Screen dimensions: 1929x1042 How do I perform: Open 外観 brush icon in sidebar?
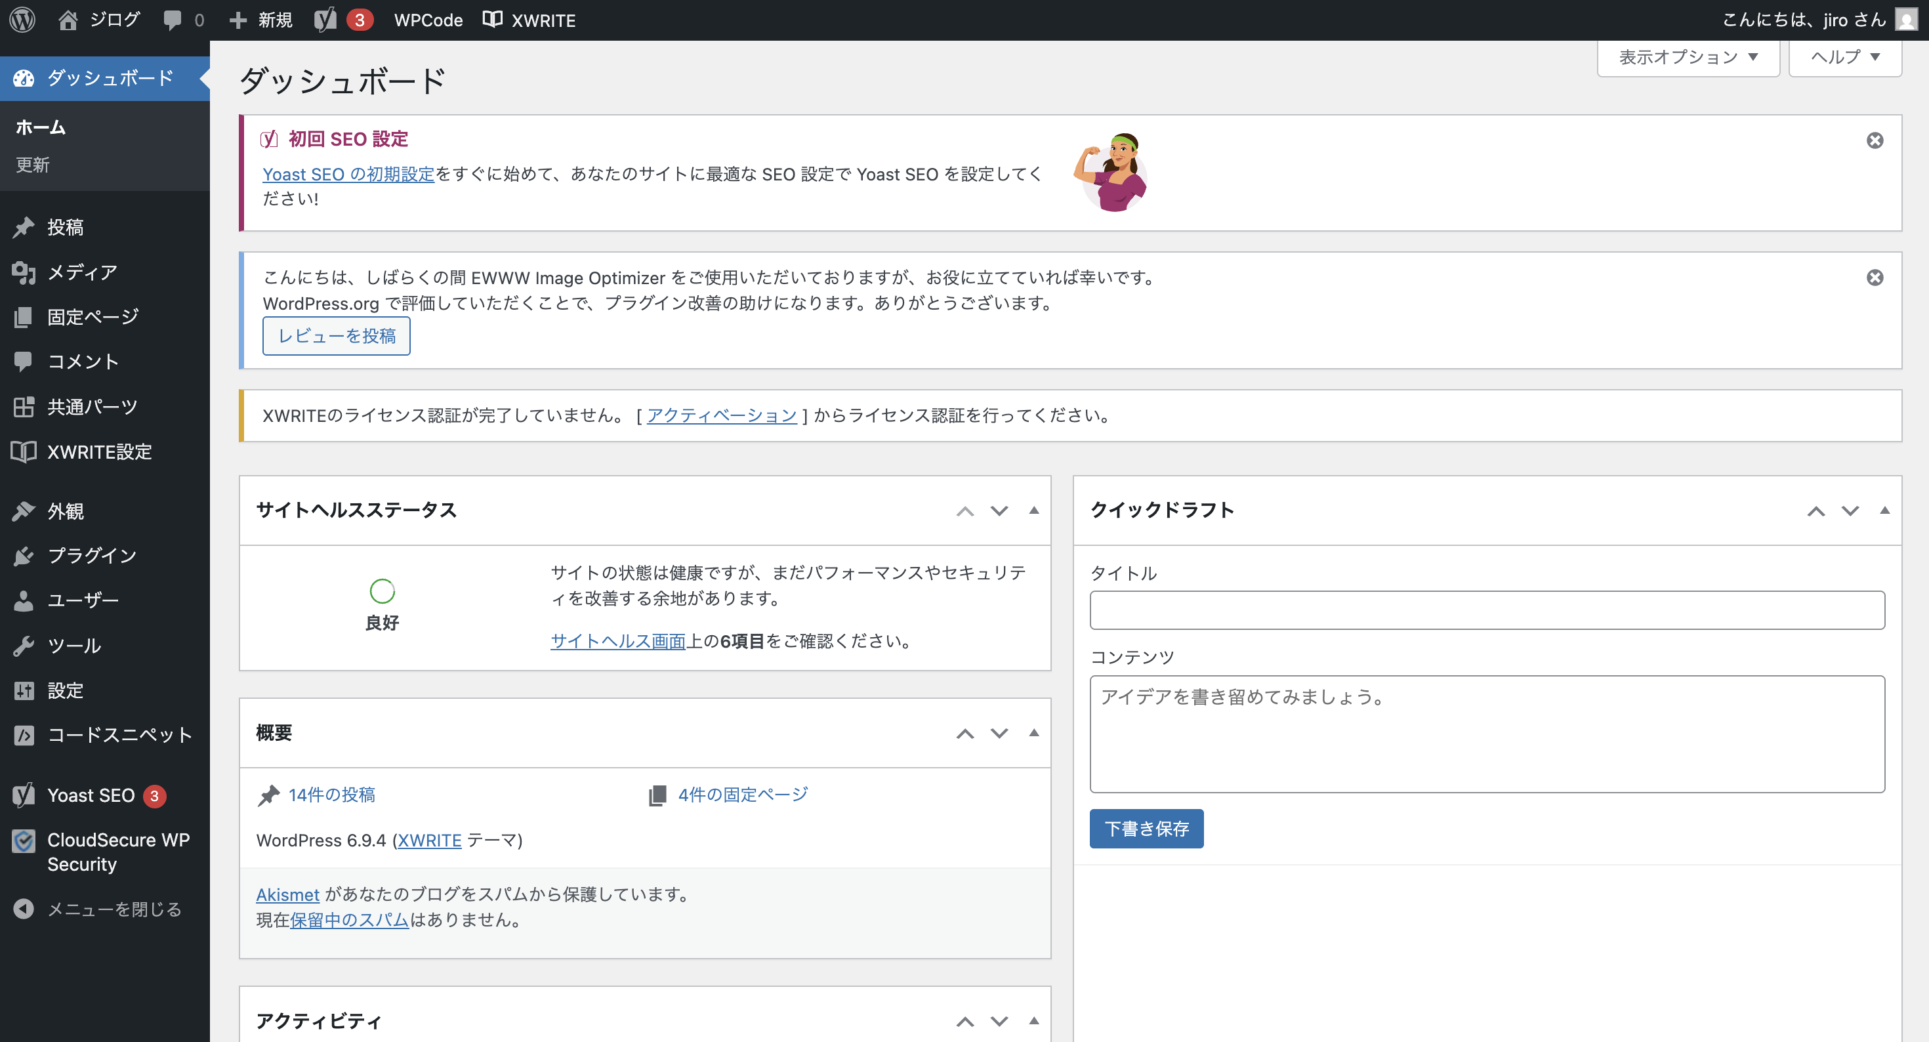[24, 511]
